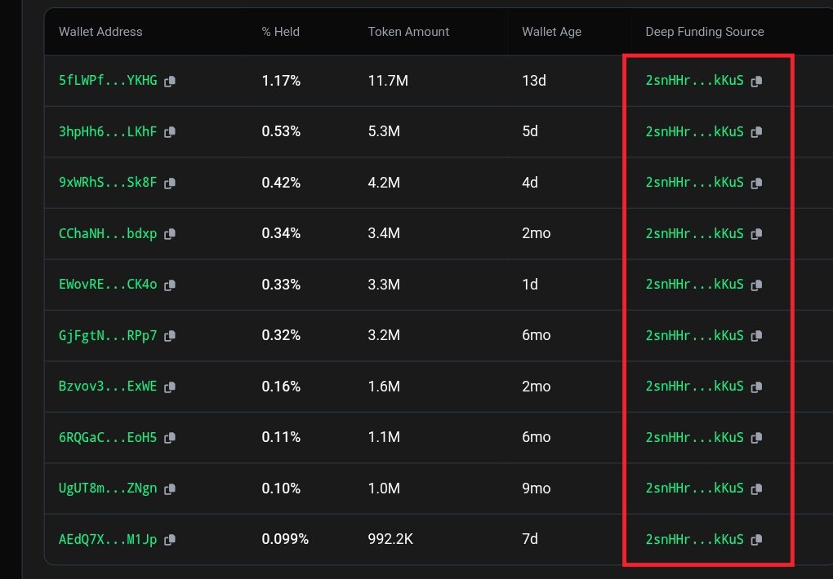The image size is (833, 579).
Task: Copy funding source address on the GjFgtN row
Action: tap(756, 335)
